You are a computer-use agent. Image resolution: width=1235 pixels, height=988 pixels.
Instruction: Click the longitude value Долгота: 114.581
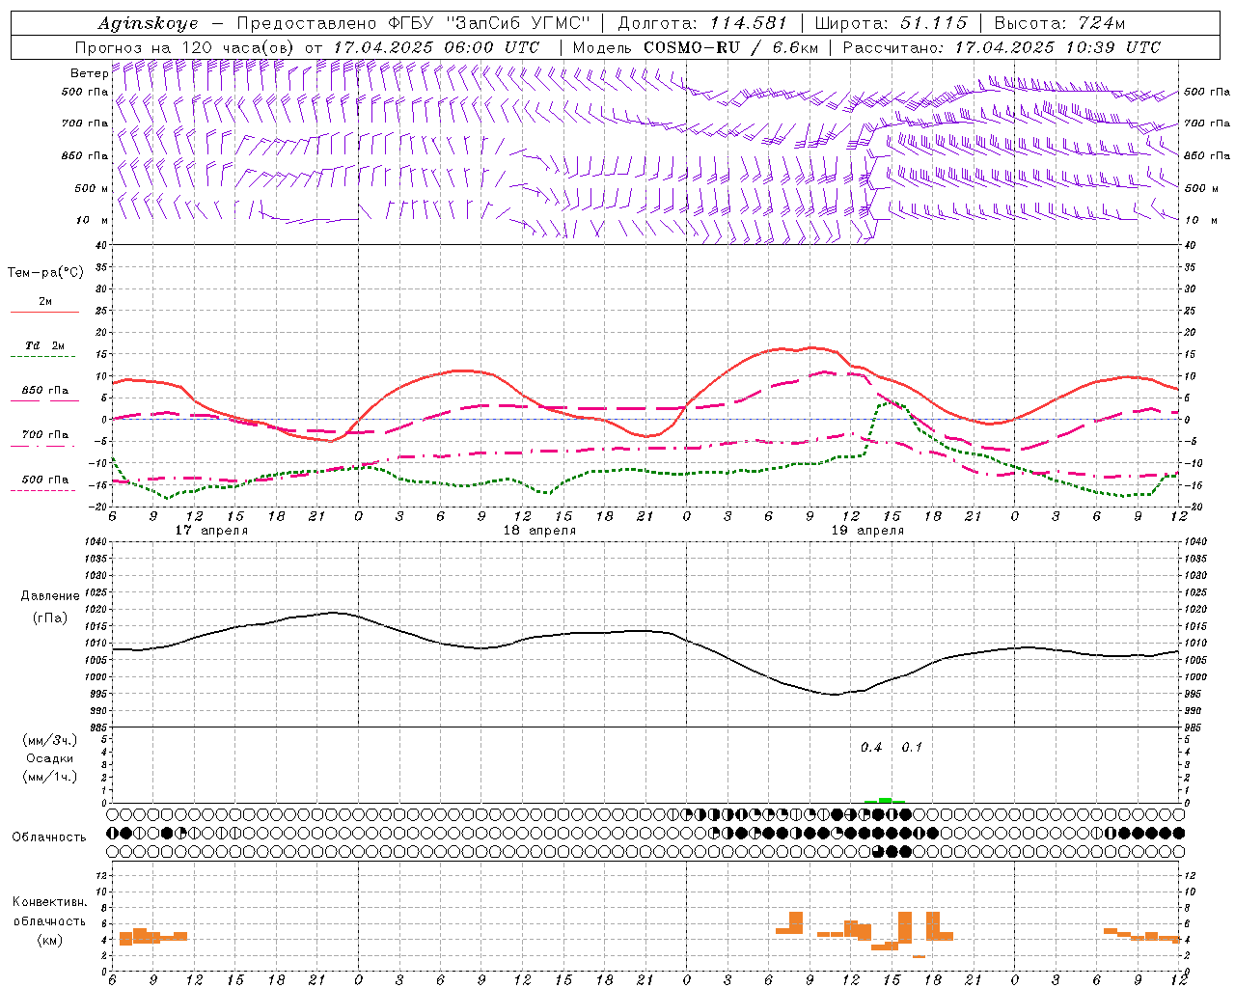point(702,23)
